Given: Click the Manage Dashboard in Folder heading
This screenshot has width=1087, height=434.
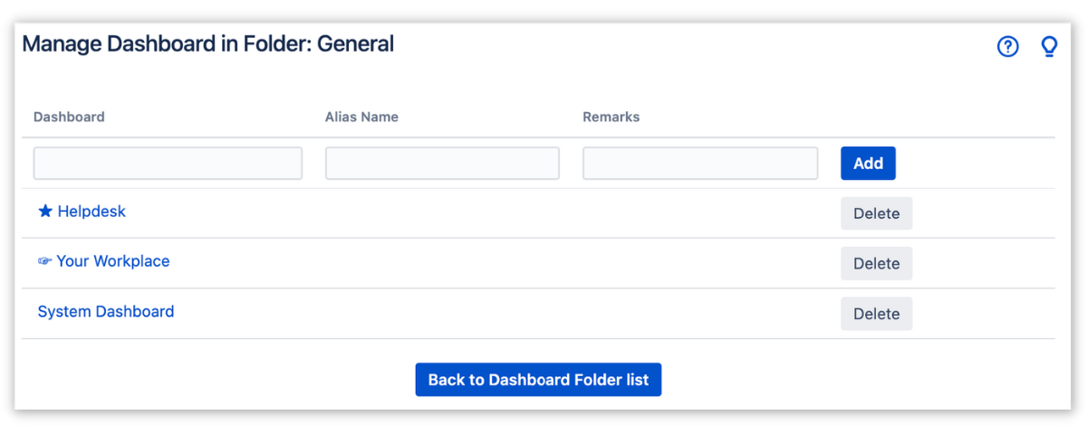Looking at the screenshot, I should point(208,43).
